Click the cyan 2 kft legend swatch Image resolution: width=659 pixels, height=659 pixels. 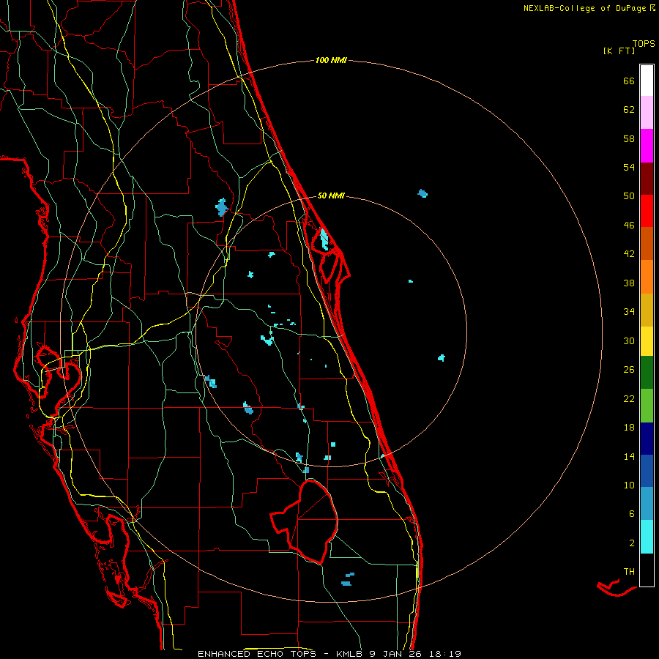tap(647, 537)
